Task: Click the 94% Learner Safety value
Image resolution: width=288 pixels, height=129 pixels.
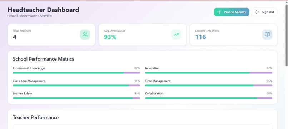Action: click(x=137, y=93)
